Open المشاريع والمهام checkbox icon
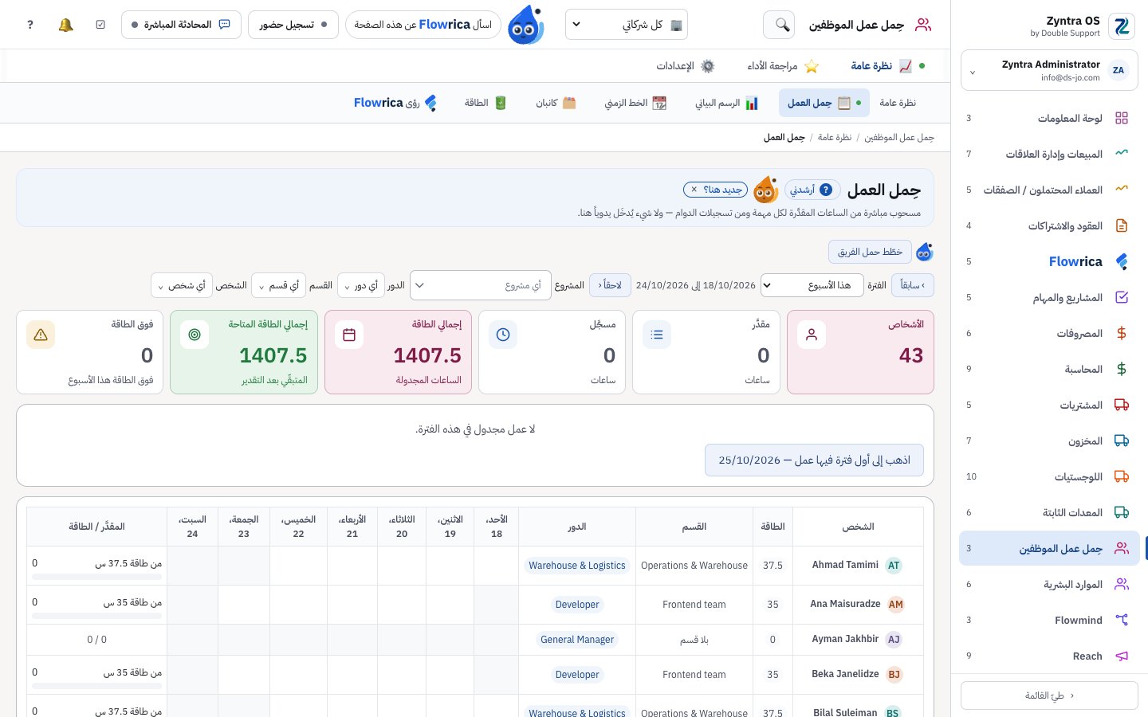 click(1122, 297)
